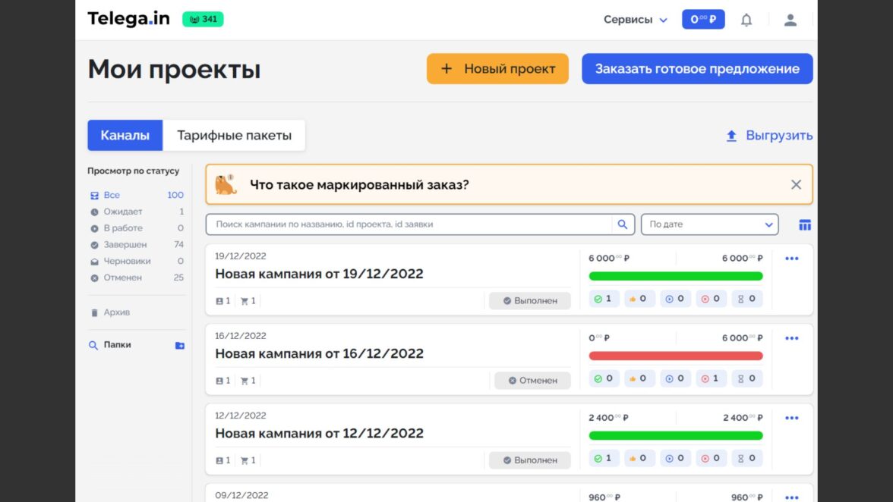This screenshot has height=502, width=893.
Task: Open the notifications bell icon
Action: [746, 20]
